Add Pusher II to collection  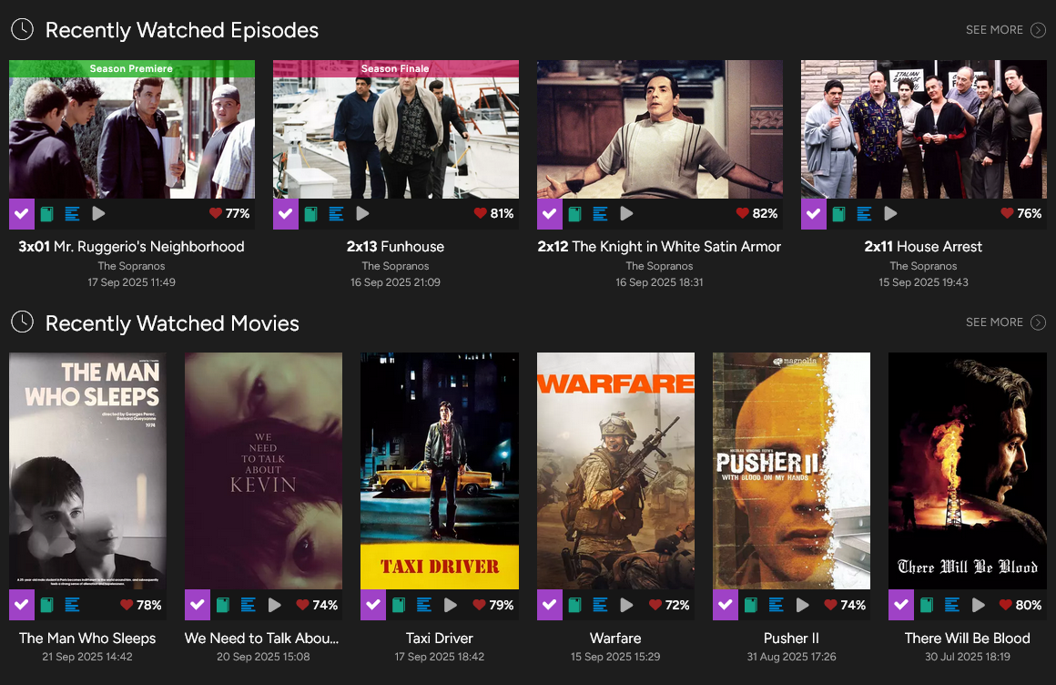point(751,605)
